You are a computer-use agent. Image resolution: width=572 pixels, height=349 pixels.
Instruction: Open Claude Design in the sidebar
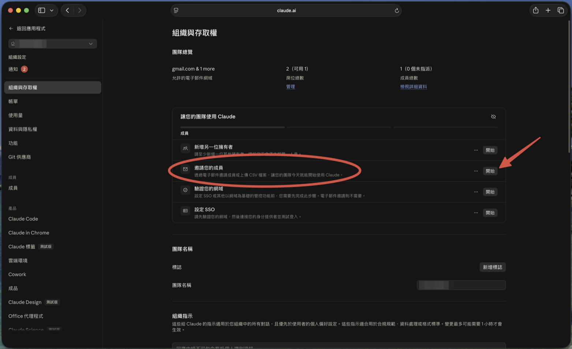click(x=25, y=302)
